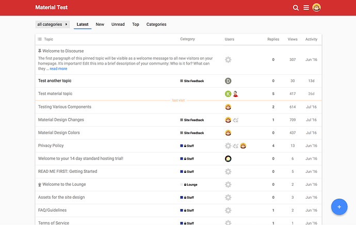Image resolution: width=356 pixels, height=225 pixels.
Task: Open the Categories tab
Action: coord(156,24)
